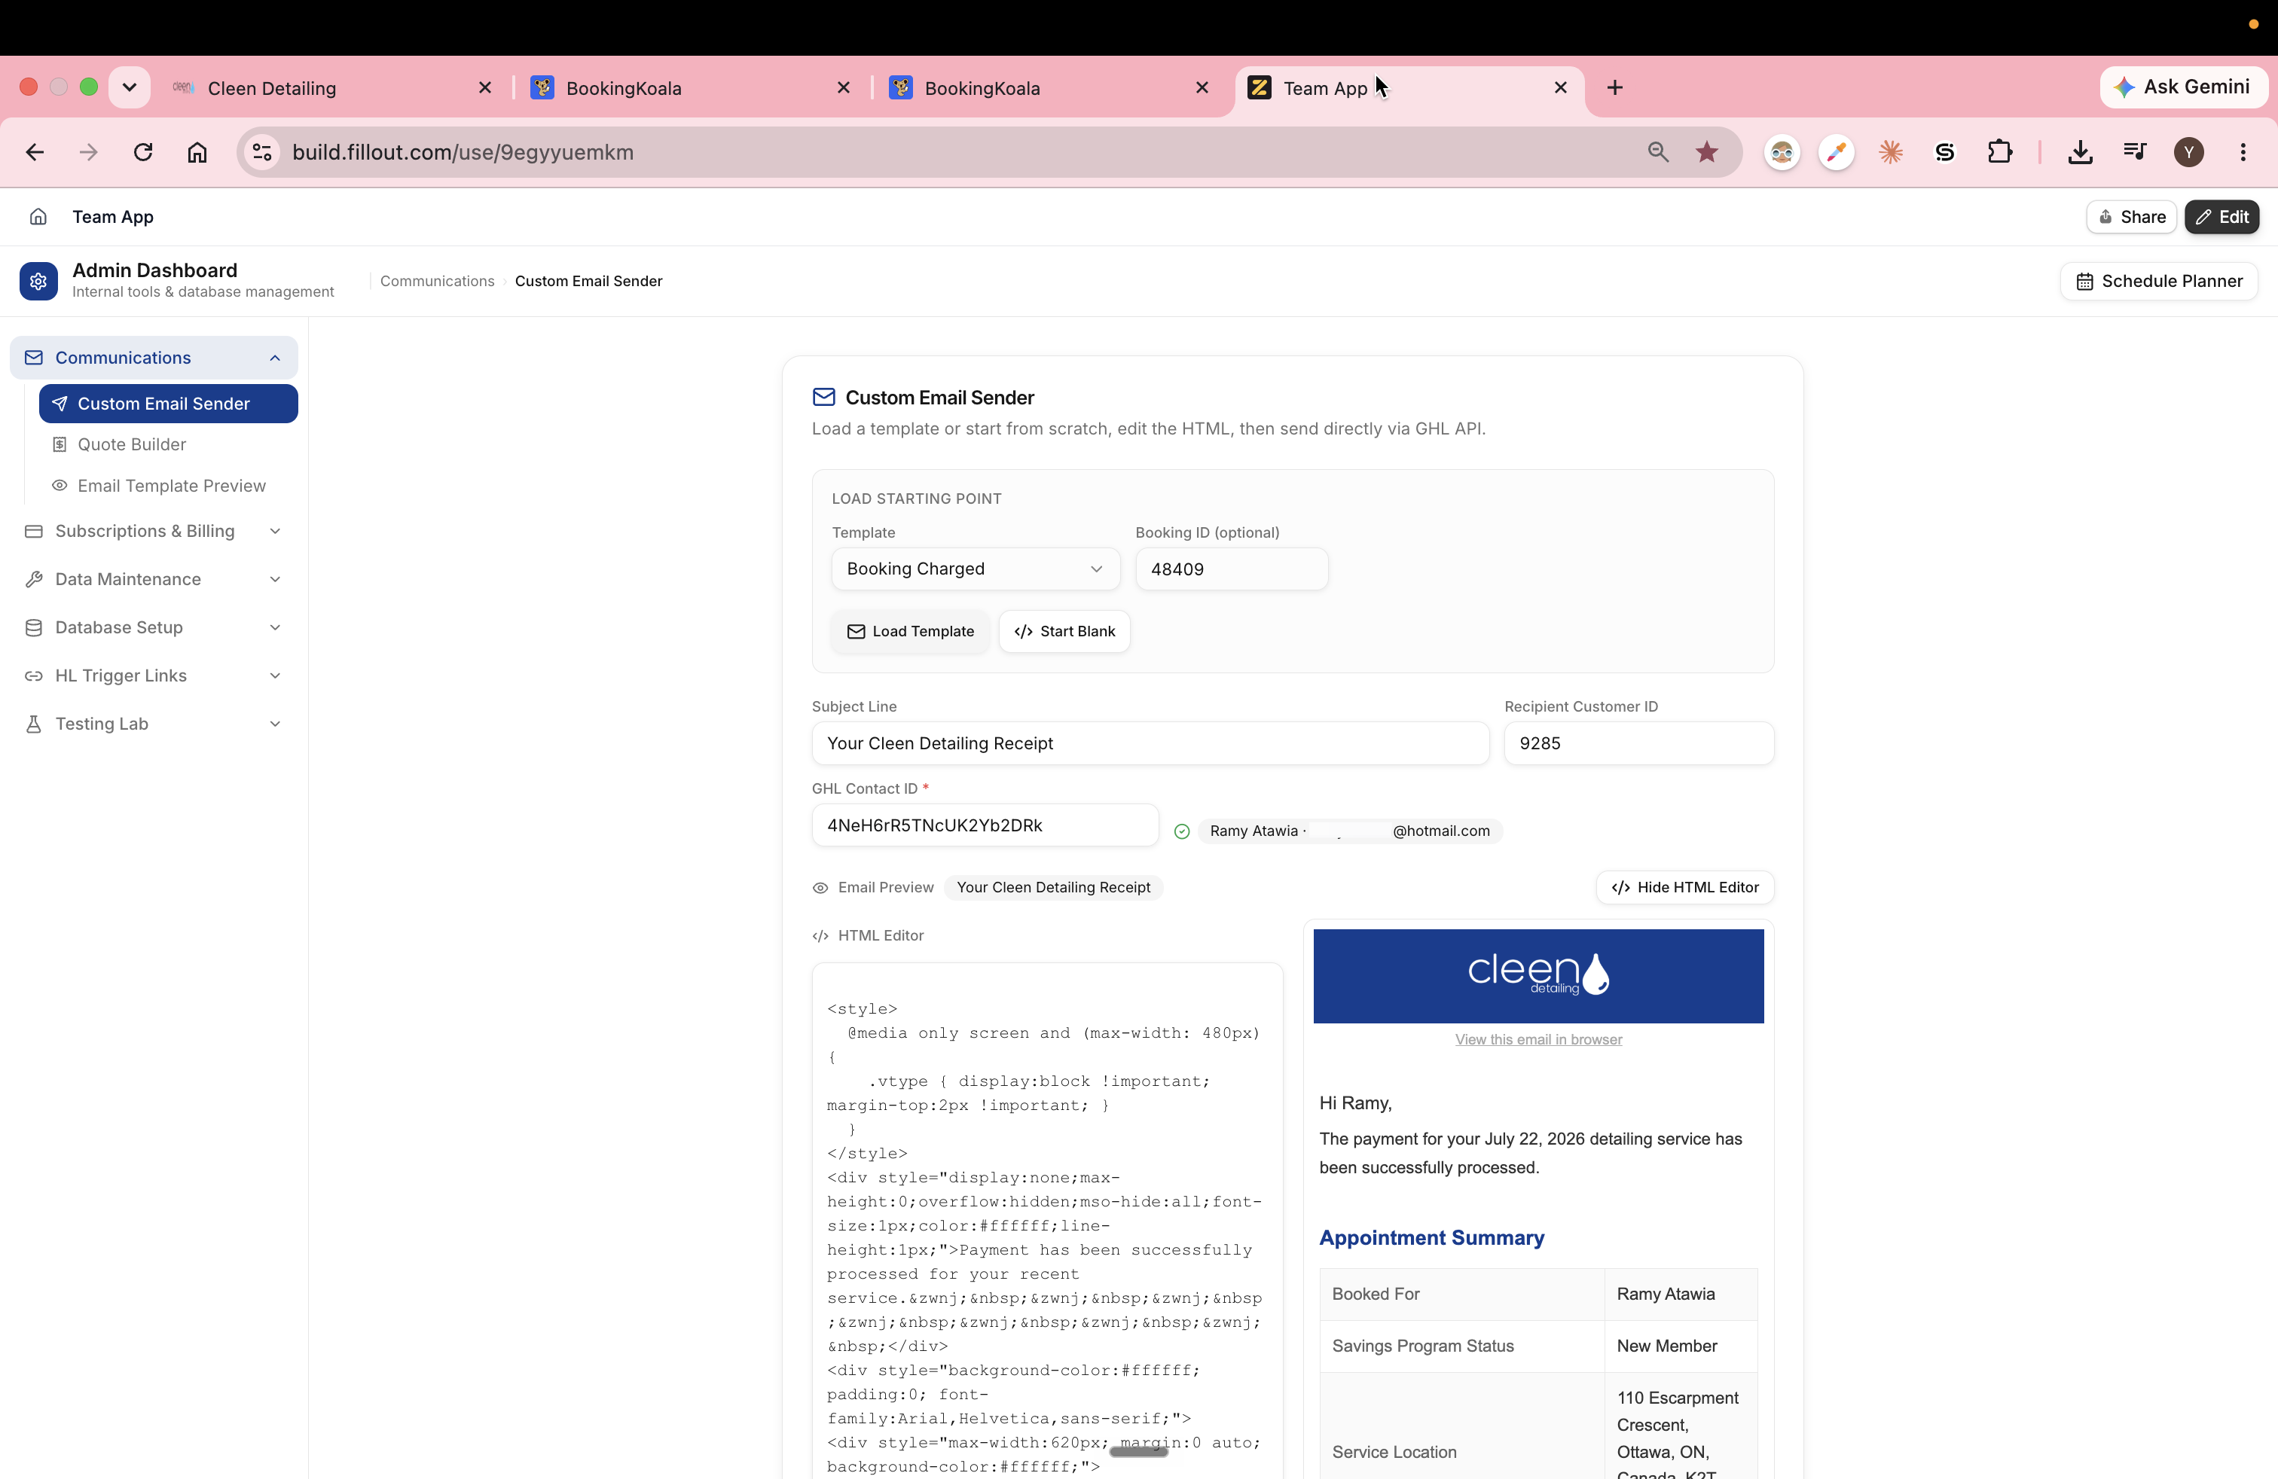Click the Admin Dashboard gear logo
The height and width of the screenshot is (1479, 2278).
click(38, 281)
